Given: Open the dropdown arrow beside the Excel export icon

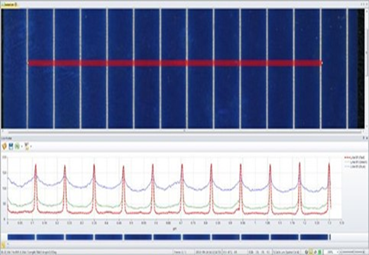Looking at the screenshot, I should (21, 147).
